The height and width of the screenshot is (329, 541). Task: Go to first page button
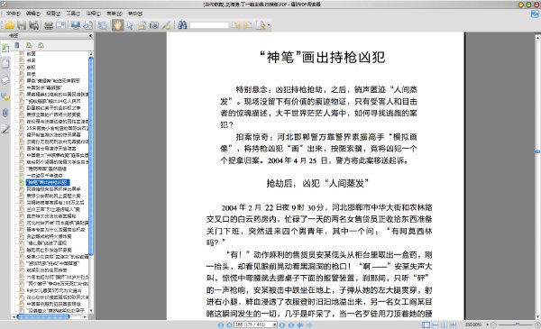(x=221, y=324)
